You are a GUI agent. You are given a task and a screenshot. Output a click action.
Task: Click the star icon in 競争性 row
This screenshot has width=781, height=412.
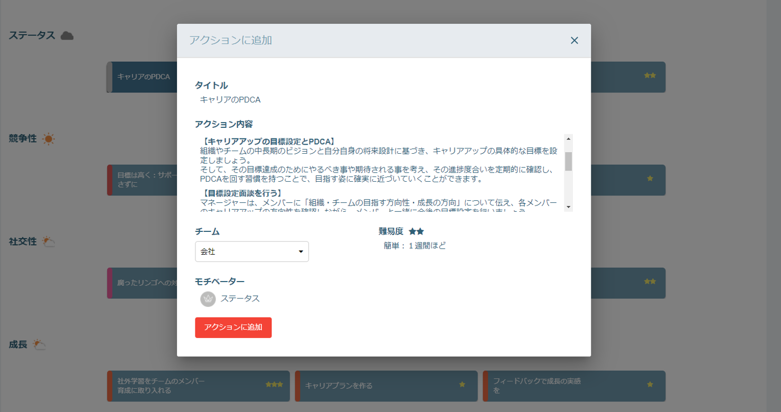(650, 179)
